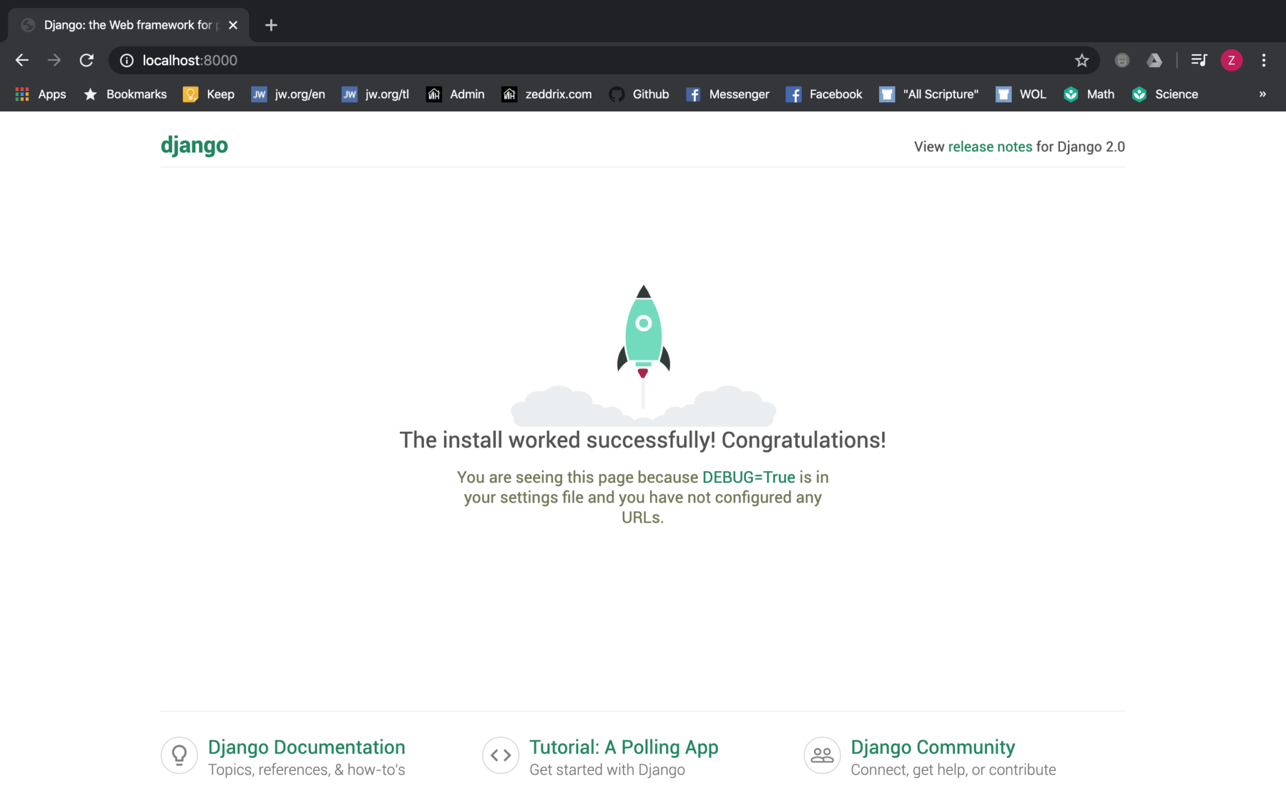Open the media control playlist icon
The image size is (1286, 803).
point(1199,60)
